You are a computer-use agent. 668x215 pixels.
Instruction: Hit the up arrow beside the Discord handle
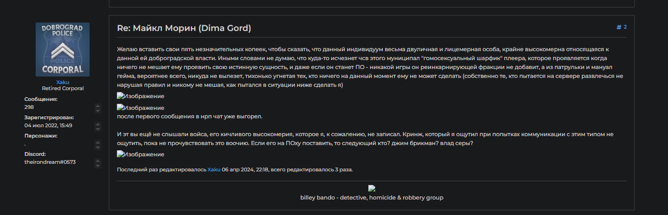click(98, 160)
